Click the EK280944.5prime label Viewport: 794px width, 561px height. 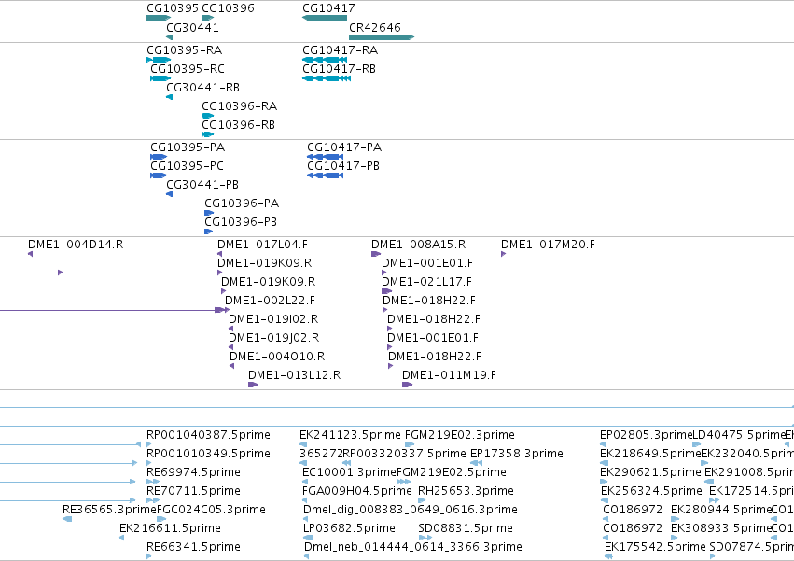[x=721, y=510]
